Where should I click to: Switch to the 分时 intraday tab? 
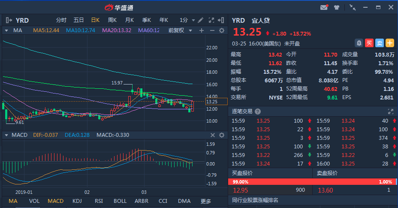tap(61, 20)
